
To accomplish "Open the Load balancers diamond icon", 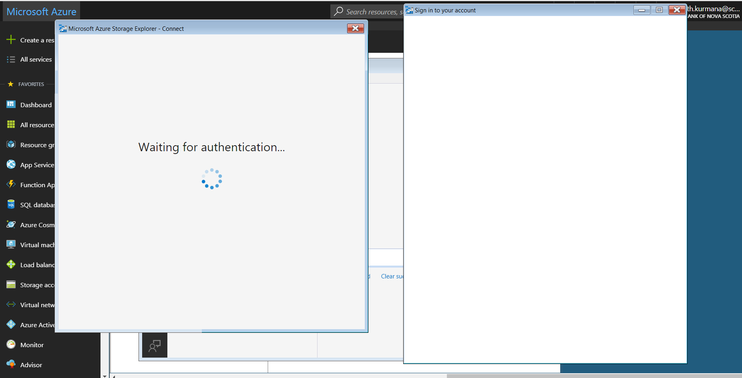I will pyautogui.click(x=11, y=264).
